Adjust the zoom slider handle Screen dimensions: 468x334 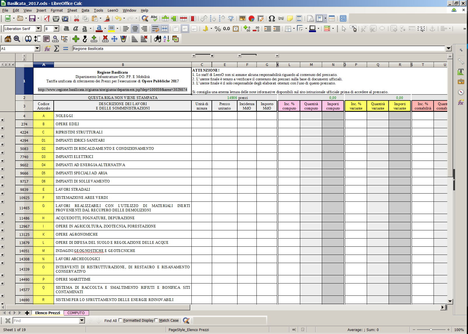(x=431, y=330)
